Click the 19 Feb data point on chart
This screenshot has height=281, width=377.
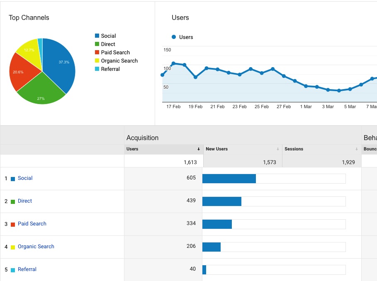click(195, 77)
